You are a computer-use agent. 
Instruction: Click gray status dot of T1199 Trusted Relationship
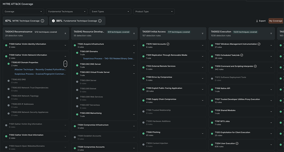(x=143, y=112)
